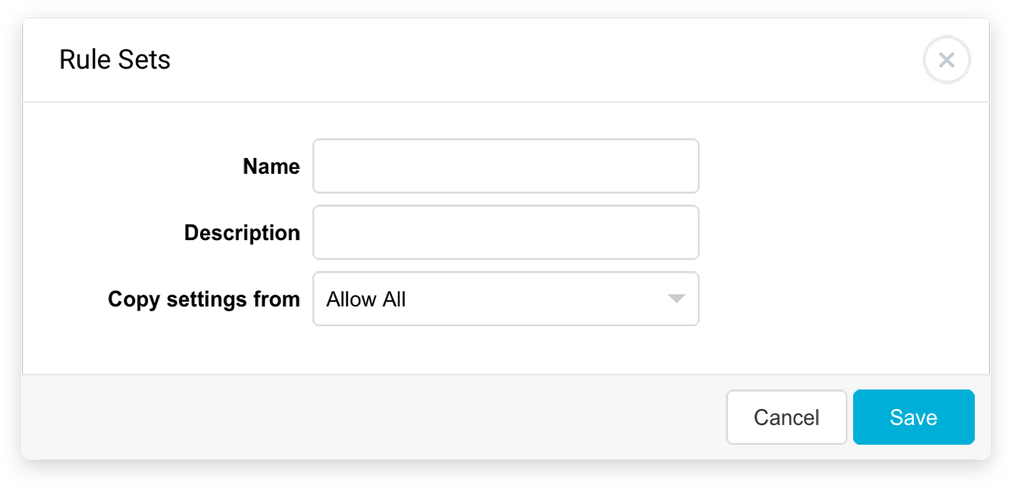Click the Rule Sets dialog title
1012x489 pixels.
point(115,60)
